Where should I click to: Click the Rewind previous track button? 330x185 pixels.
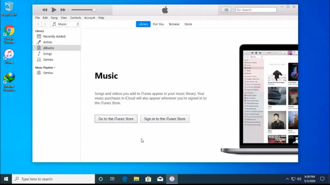[x=45, y=10]
